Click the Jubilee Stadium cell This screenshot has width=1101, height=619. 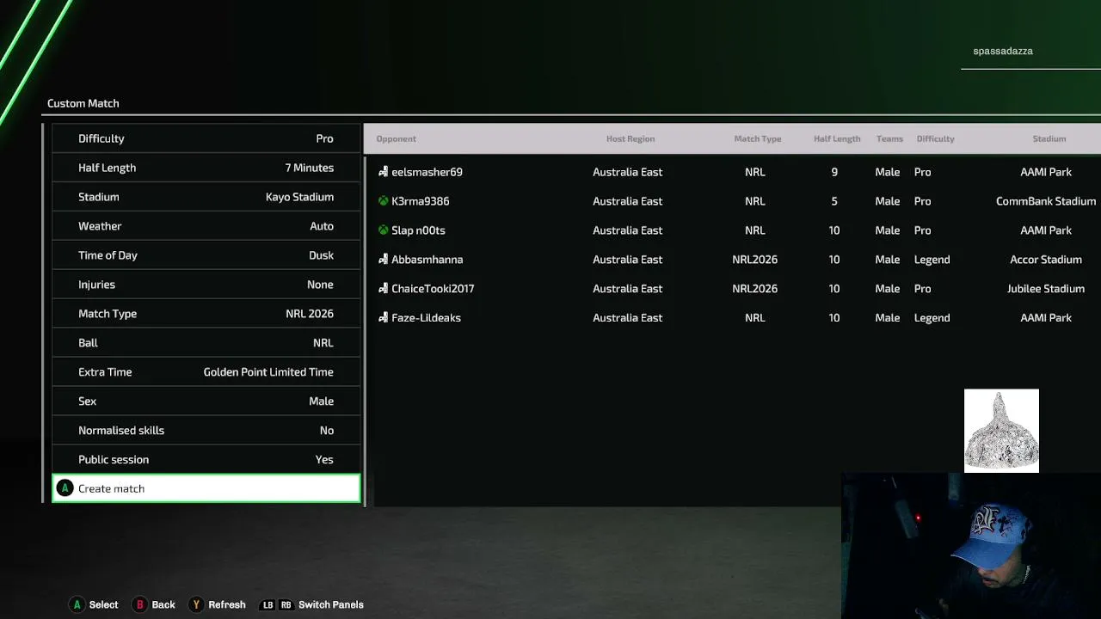(x=1046, y=289)
